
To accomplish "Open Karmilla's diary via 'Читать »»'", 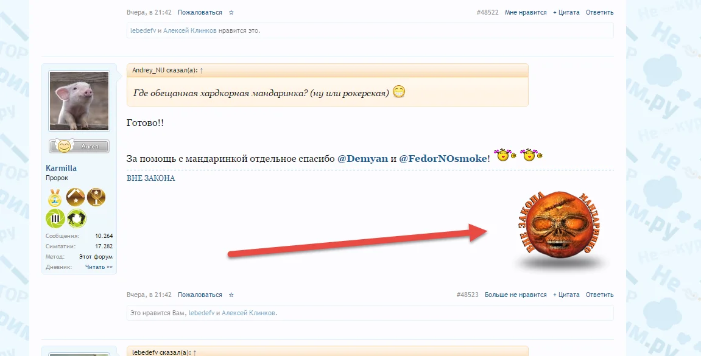I will (99, 267).
